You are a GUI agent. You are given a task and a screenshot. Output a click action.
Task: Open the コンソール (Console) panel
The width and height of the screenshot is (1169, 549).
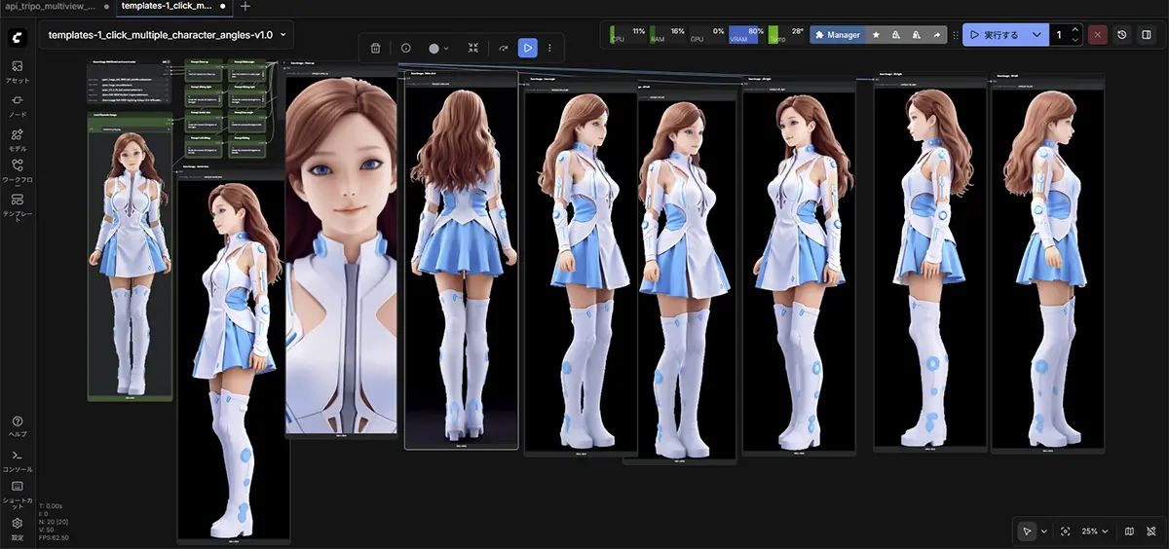point(17,460)
